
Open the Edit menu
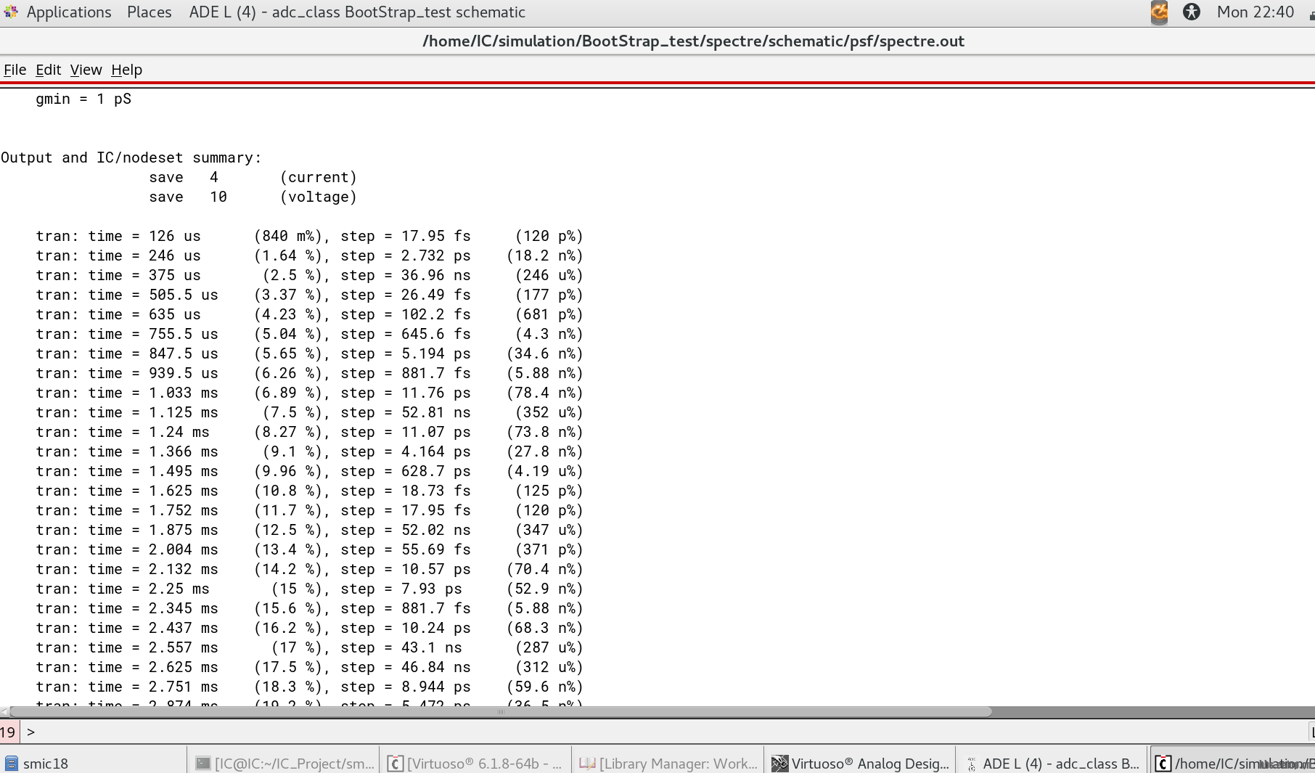click(48, 70)
